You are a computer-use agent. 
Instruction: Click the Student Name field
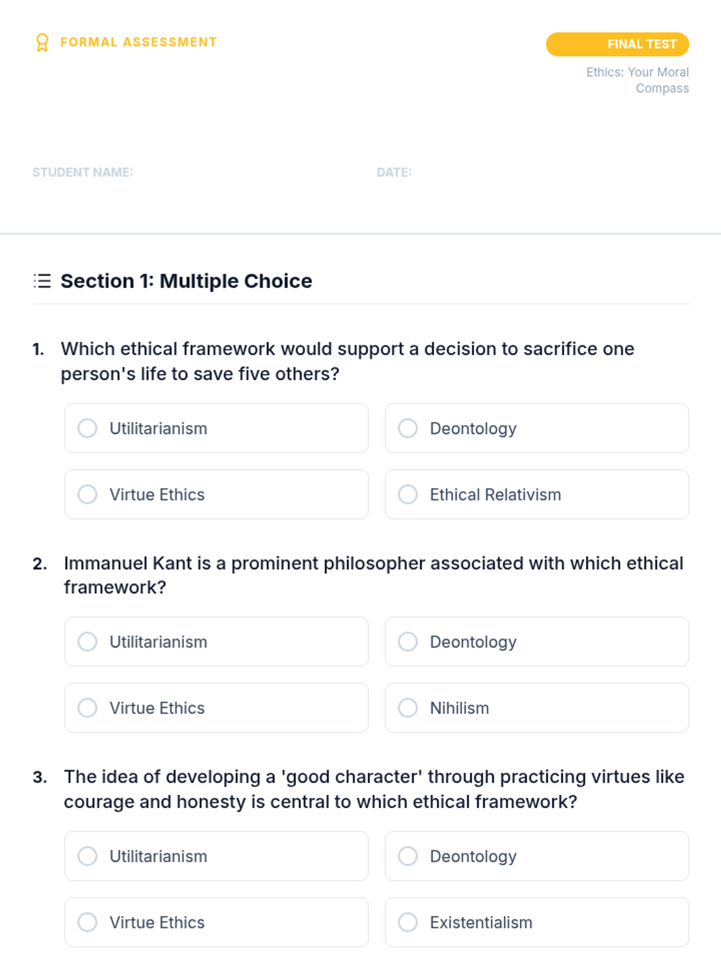pos(198,192)
